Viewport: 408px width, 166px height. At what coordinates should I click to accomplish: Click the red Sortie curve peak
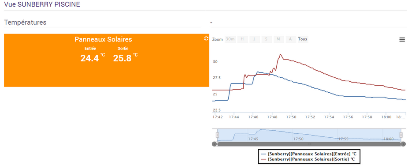click(x=280, y=54)
